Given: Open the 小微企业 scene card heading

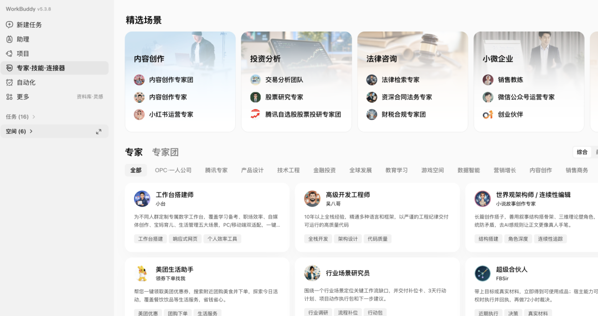Looking at the screenshot, I should (x=498, y=59).
